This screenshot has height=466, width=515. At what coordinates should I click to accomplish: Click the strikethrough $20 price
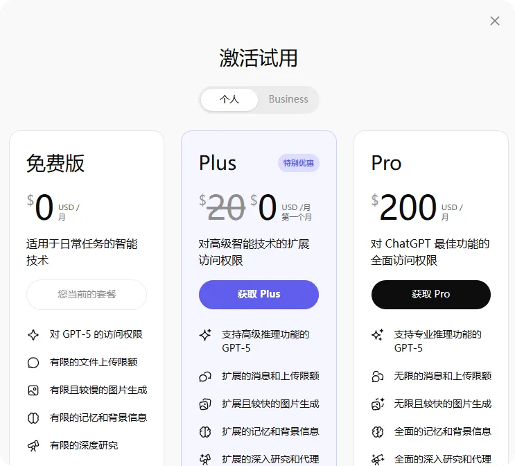coord(222,207)
